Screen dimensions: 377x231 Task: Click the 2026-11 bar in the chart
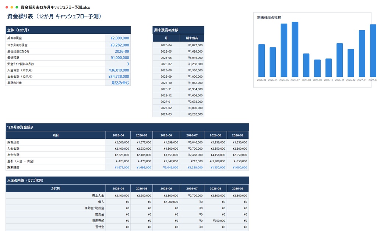pyautogui.click(x=339, y=60)
